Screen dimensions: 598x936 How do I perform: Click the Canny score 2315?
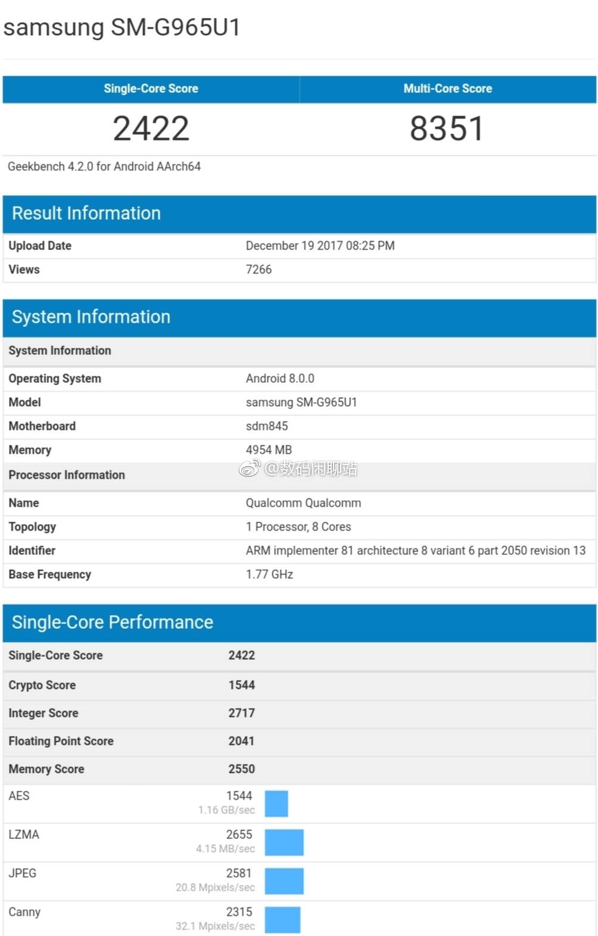[239, 912]
